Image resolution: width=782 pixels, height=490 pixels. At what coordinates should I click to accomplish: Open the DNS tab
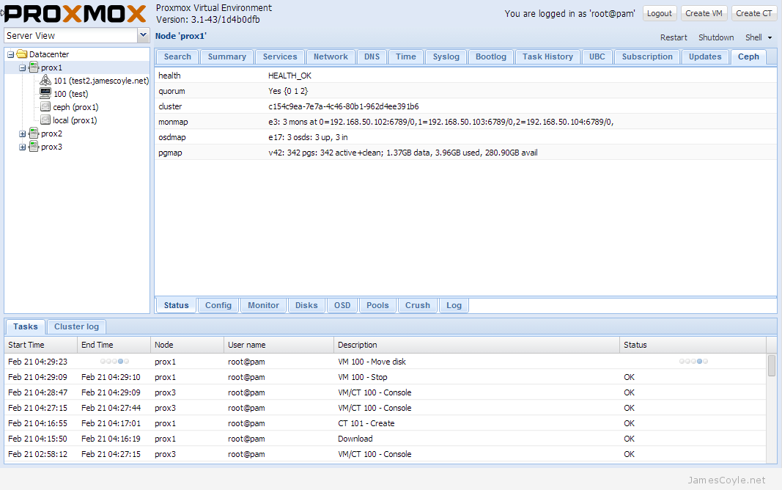tap(372, 57)
